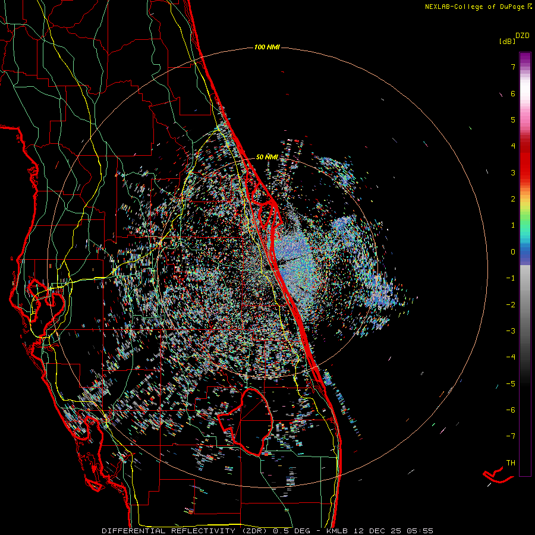
Task: Click the [dB] units label
Action: coord(508,42)
